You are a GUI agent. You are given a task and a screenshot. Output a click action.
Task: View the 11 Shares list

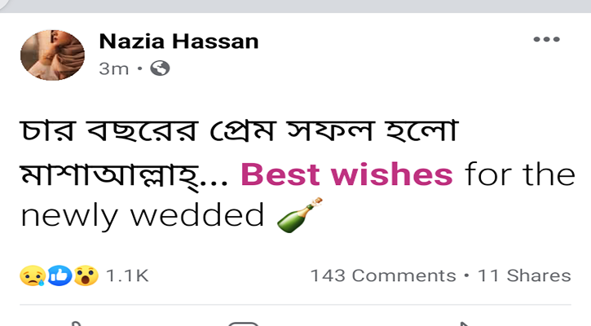point(524,276)
